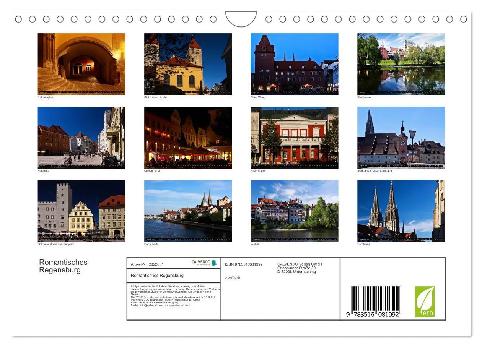This screenshot has height=347, width=482.
Task: Click the info@calvendo.com email line
Action: click(160, 305)
